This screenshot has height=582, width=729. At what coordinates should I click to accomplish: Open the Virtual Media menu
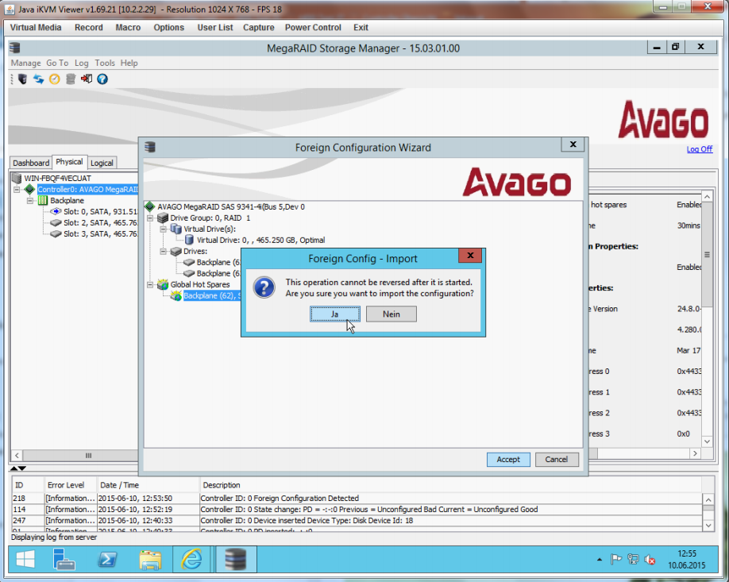(36, 27)
